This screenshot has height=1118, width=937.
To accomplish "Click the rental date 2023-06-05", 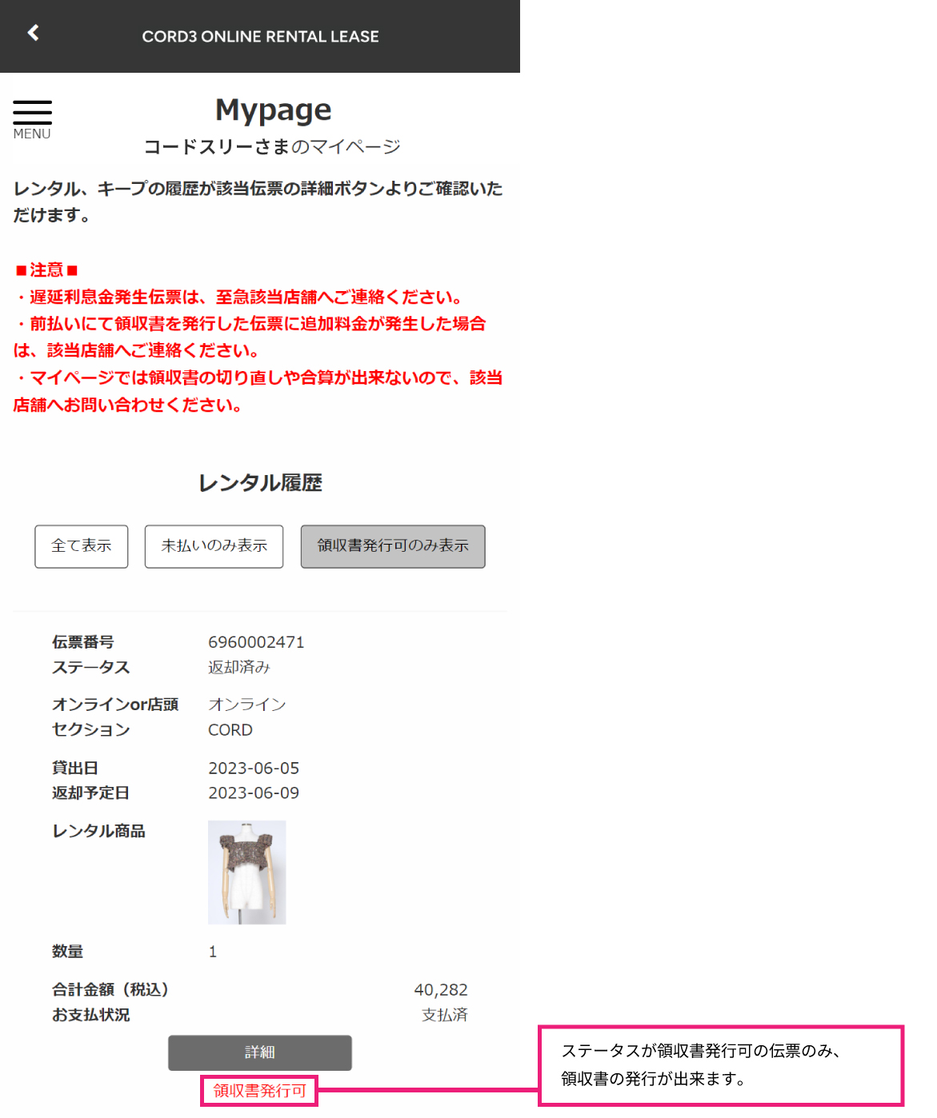I will tap(254, 769).
